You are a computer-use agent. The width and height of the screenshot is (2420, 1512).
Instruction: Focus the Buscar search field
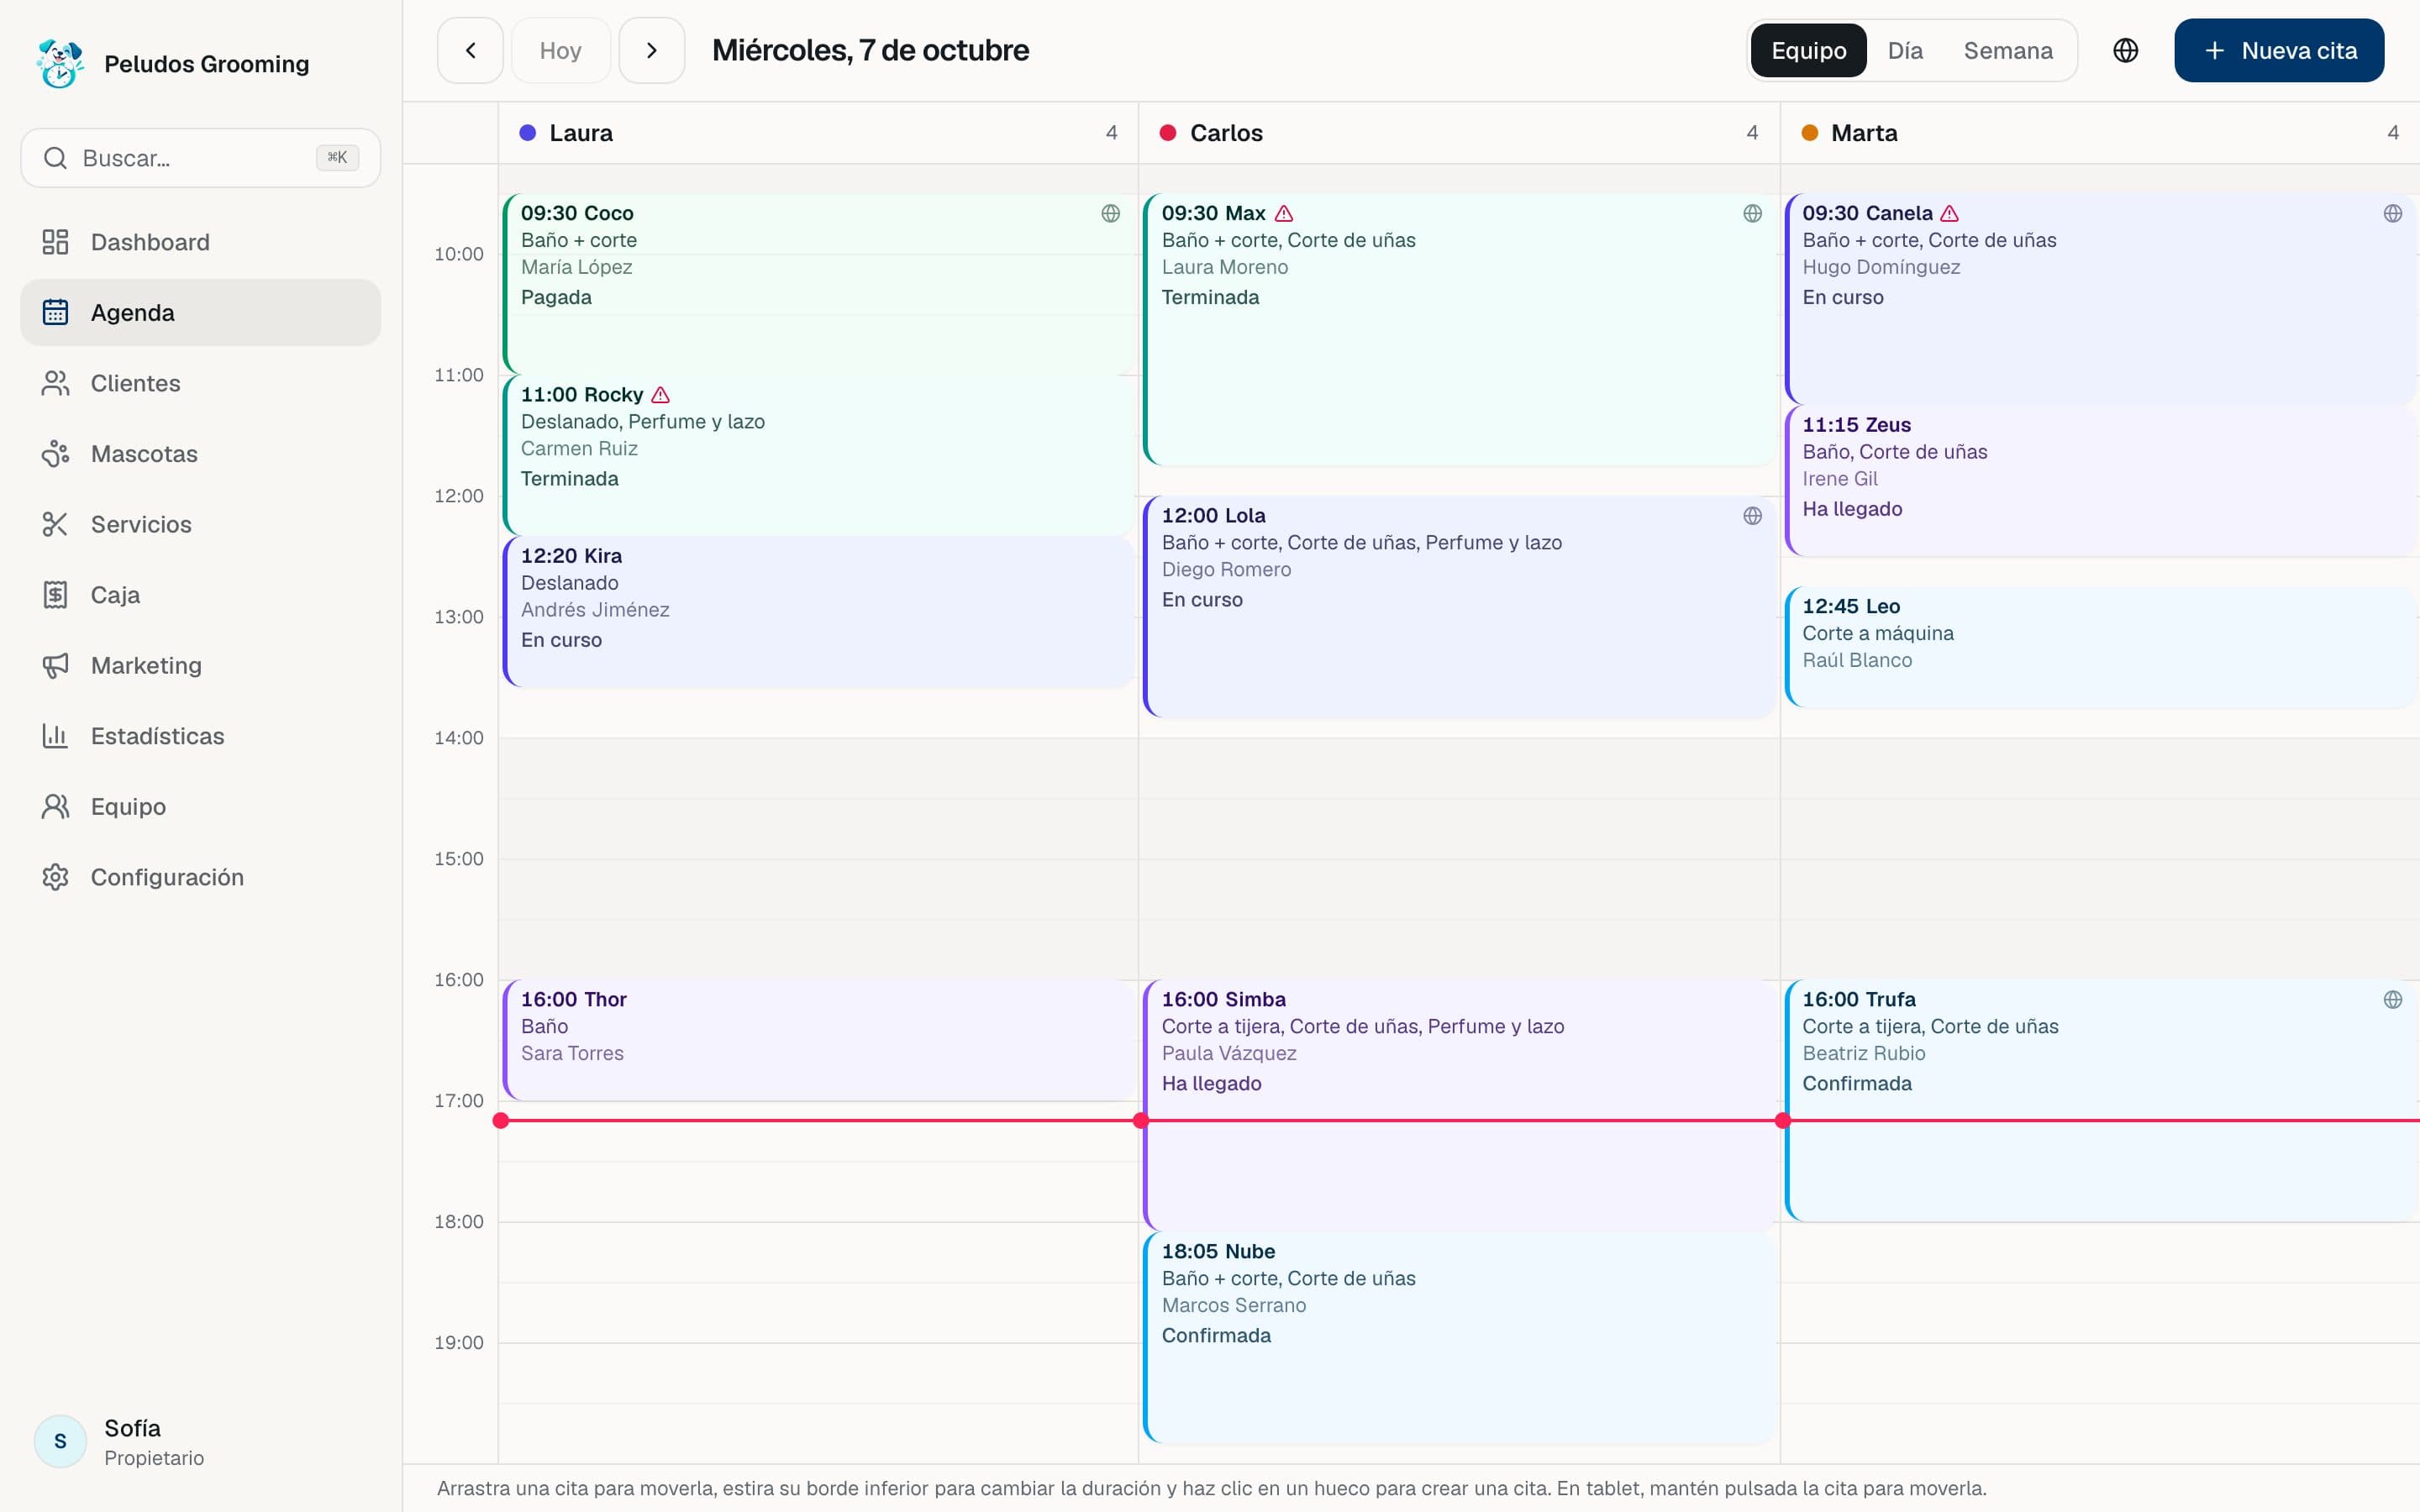pos(200,158)
